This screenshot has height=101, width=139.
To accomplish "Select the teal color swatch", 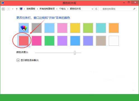I will (101, 28).
